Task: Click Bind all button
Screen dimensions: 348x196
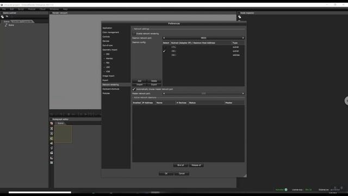Action: tap(181, 166)
